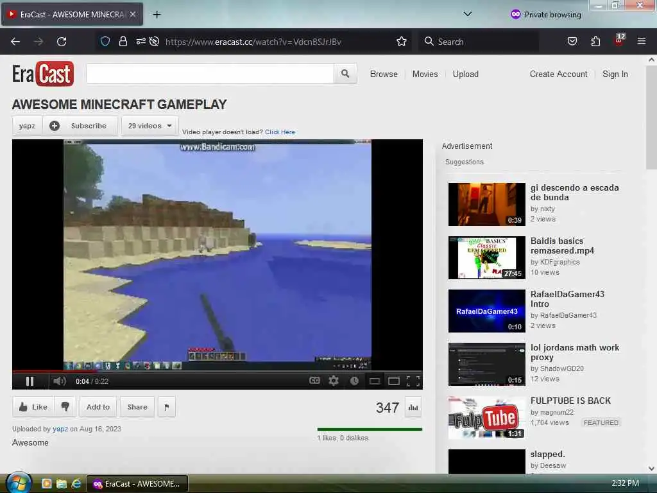Report video with flag icon
The image size is (657, 493).
167,406
